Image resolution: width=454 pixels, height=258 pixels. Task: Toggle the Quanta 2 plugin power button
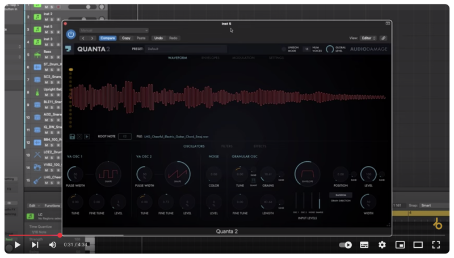point(70,35)
